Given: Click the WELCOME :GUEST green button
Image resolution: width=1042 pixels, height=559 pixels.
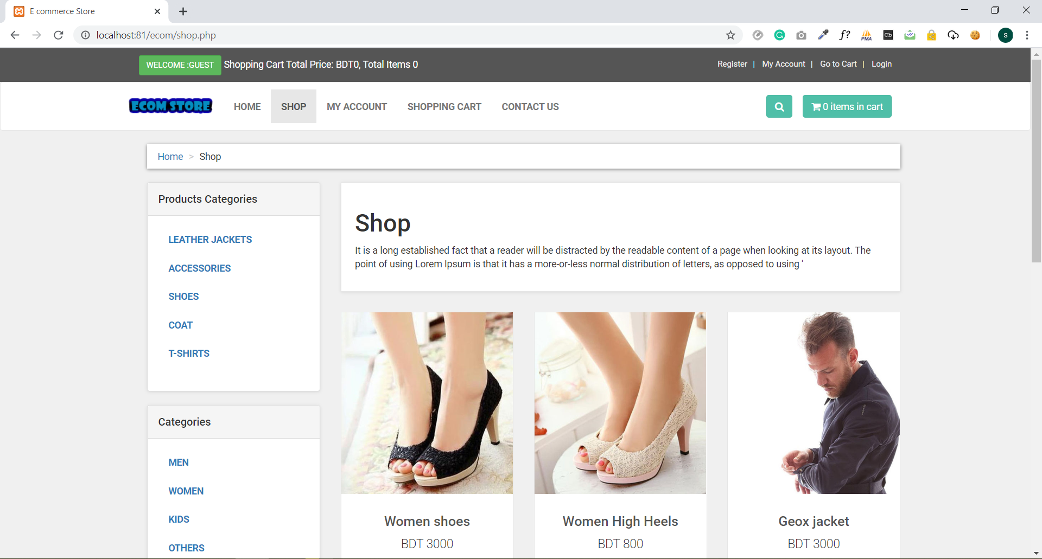Looking at the screenshot, I should click(x=180, y=65).
